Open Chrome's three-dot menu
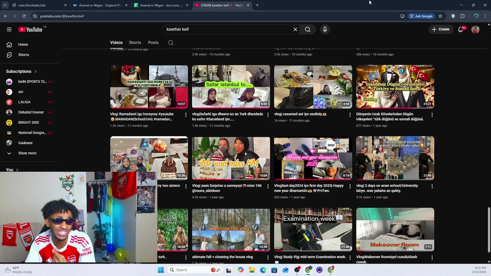 pos(486,16)
